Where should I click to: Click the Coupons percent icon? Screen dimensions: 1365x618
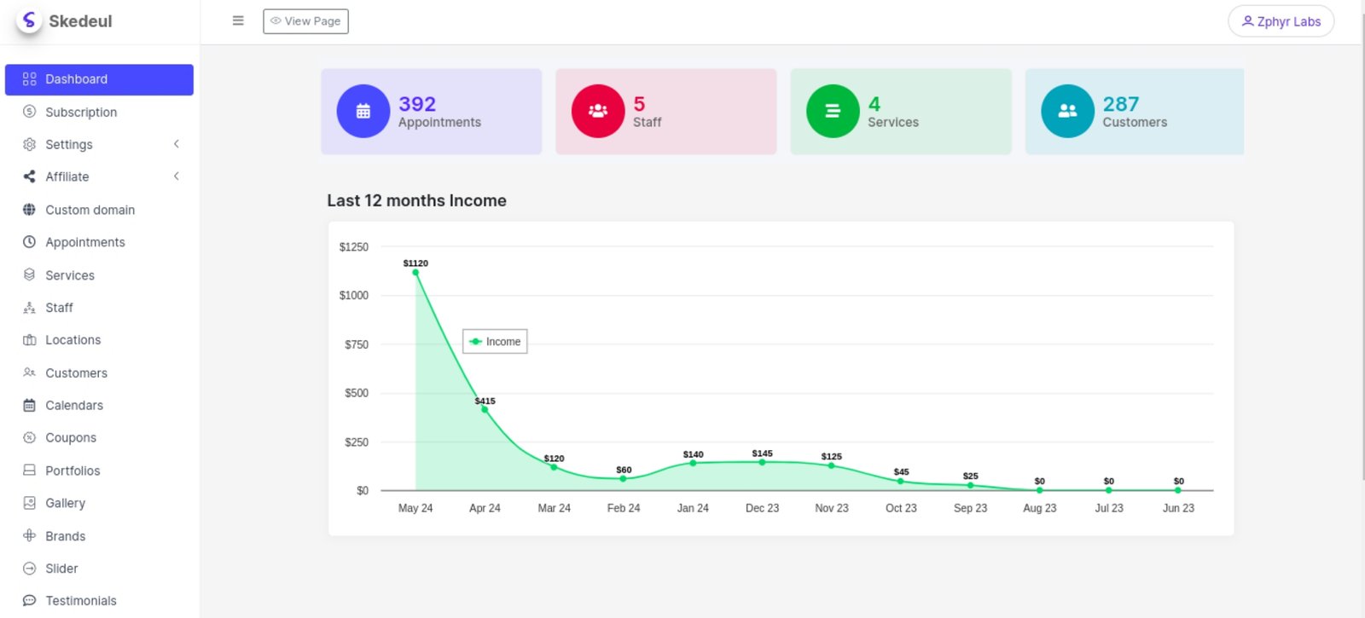coord(29,437)
